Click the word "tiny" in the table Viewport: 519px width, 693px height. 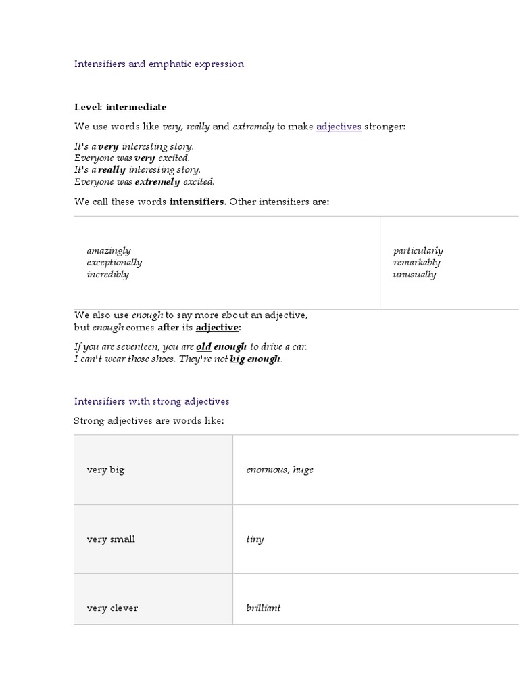(255, 539)
